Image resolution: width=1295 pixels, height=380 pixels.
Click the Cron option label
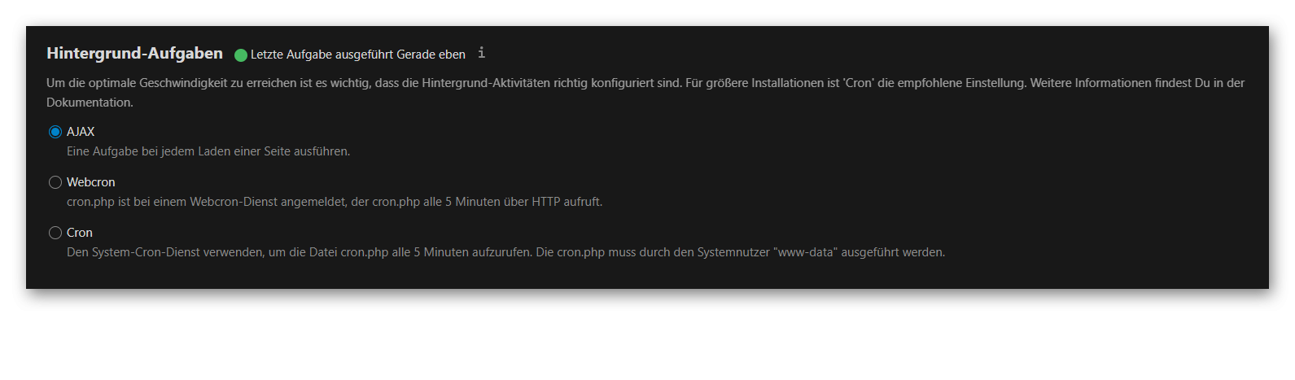(80, 233)
